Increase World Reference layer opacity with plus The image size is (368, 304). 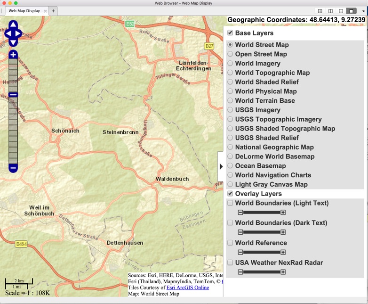(283, 252)
